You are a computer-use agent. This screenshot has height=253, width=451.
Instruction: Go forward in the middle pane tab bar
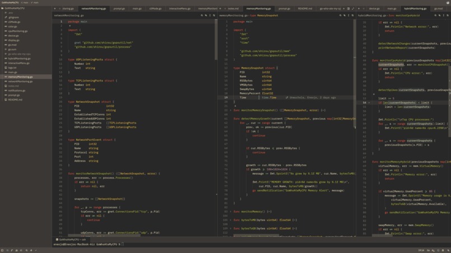(x=225, y=8)
